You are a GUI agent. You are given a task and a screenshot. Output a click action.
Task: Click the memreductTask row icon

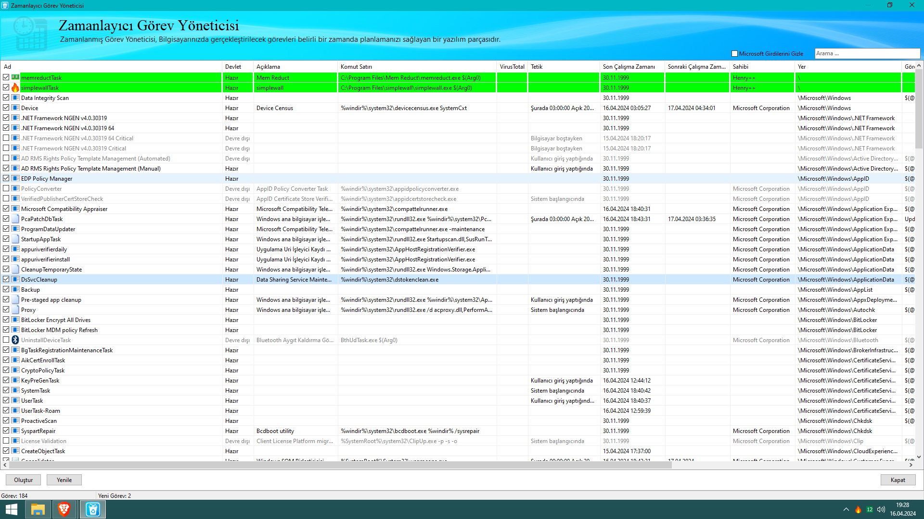click(15, 77)
